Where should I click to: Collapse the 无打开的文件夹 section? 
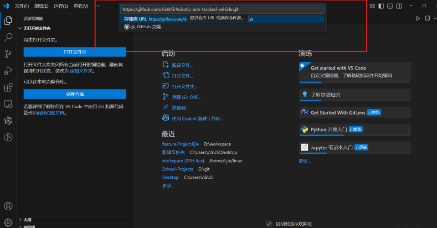coord(75,28)
